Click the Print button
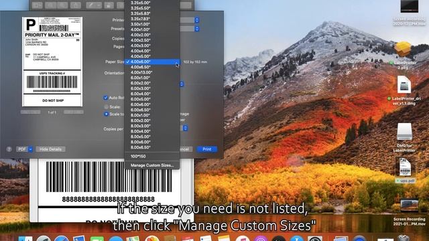This screenshot has width=429, height=241. coord(207,149)
